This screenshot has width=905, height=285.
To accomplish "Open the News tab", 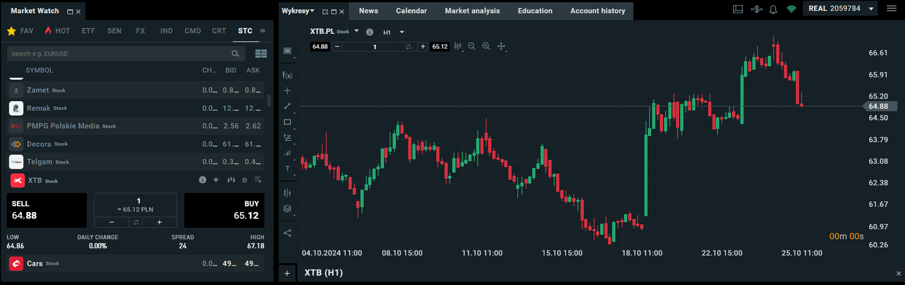I will 368,11.
